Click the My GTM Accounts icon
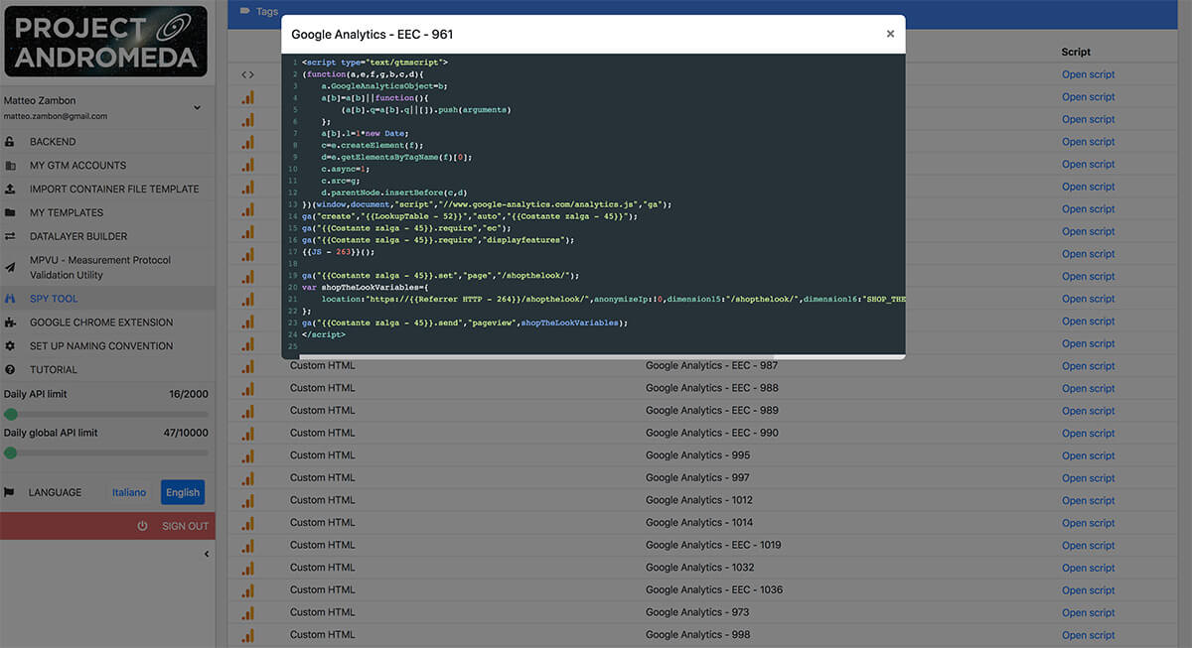 click(10, 166)
